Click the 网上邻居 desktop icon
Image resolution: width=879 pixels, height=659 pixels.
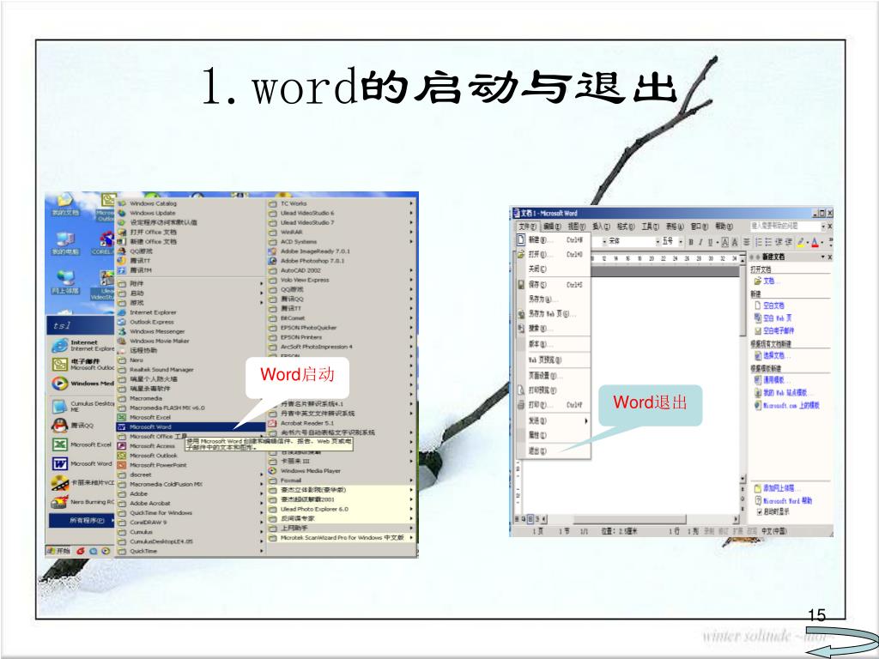[x=65, y=281]
